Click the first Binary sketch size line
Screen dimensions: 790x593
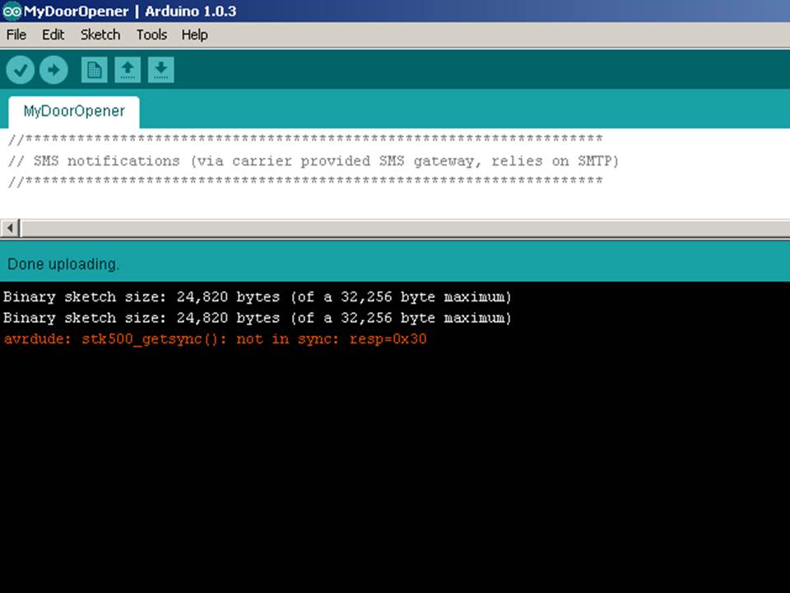(x=258, y=297)
